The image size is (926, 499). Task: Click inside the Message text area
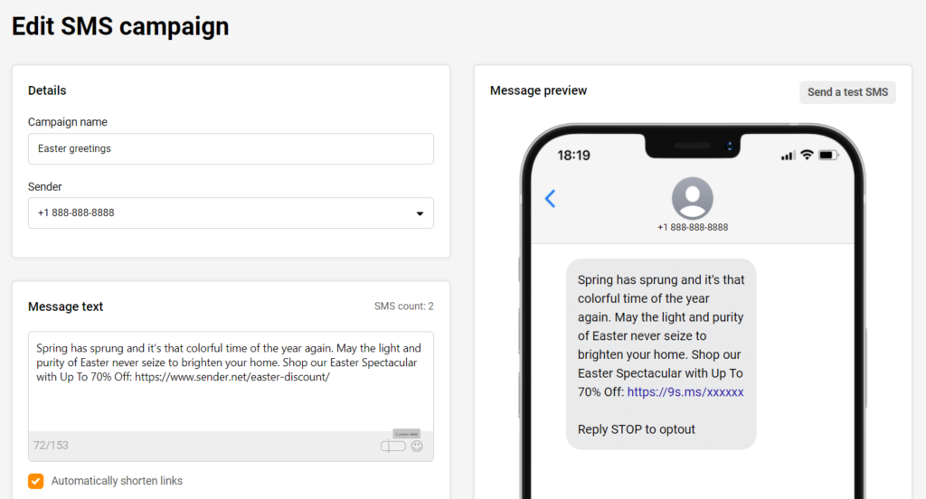[x=231, y=398]
